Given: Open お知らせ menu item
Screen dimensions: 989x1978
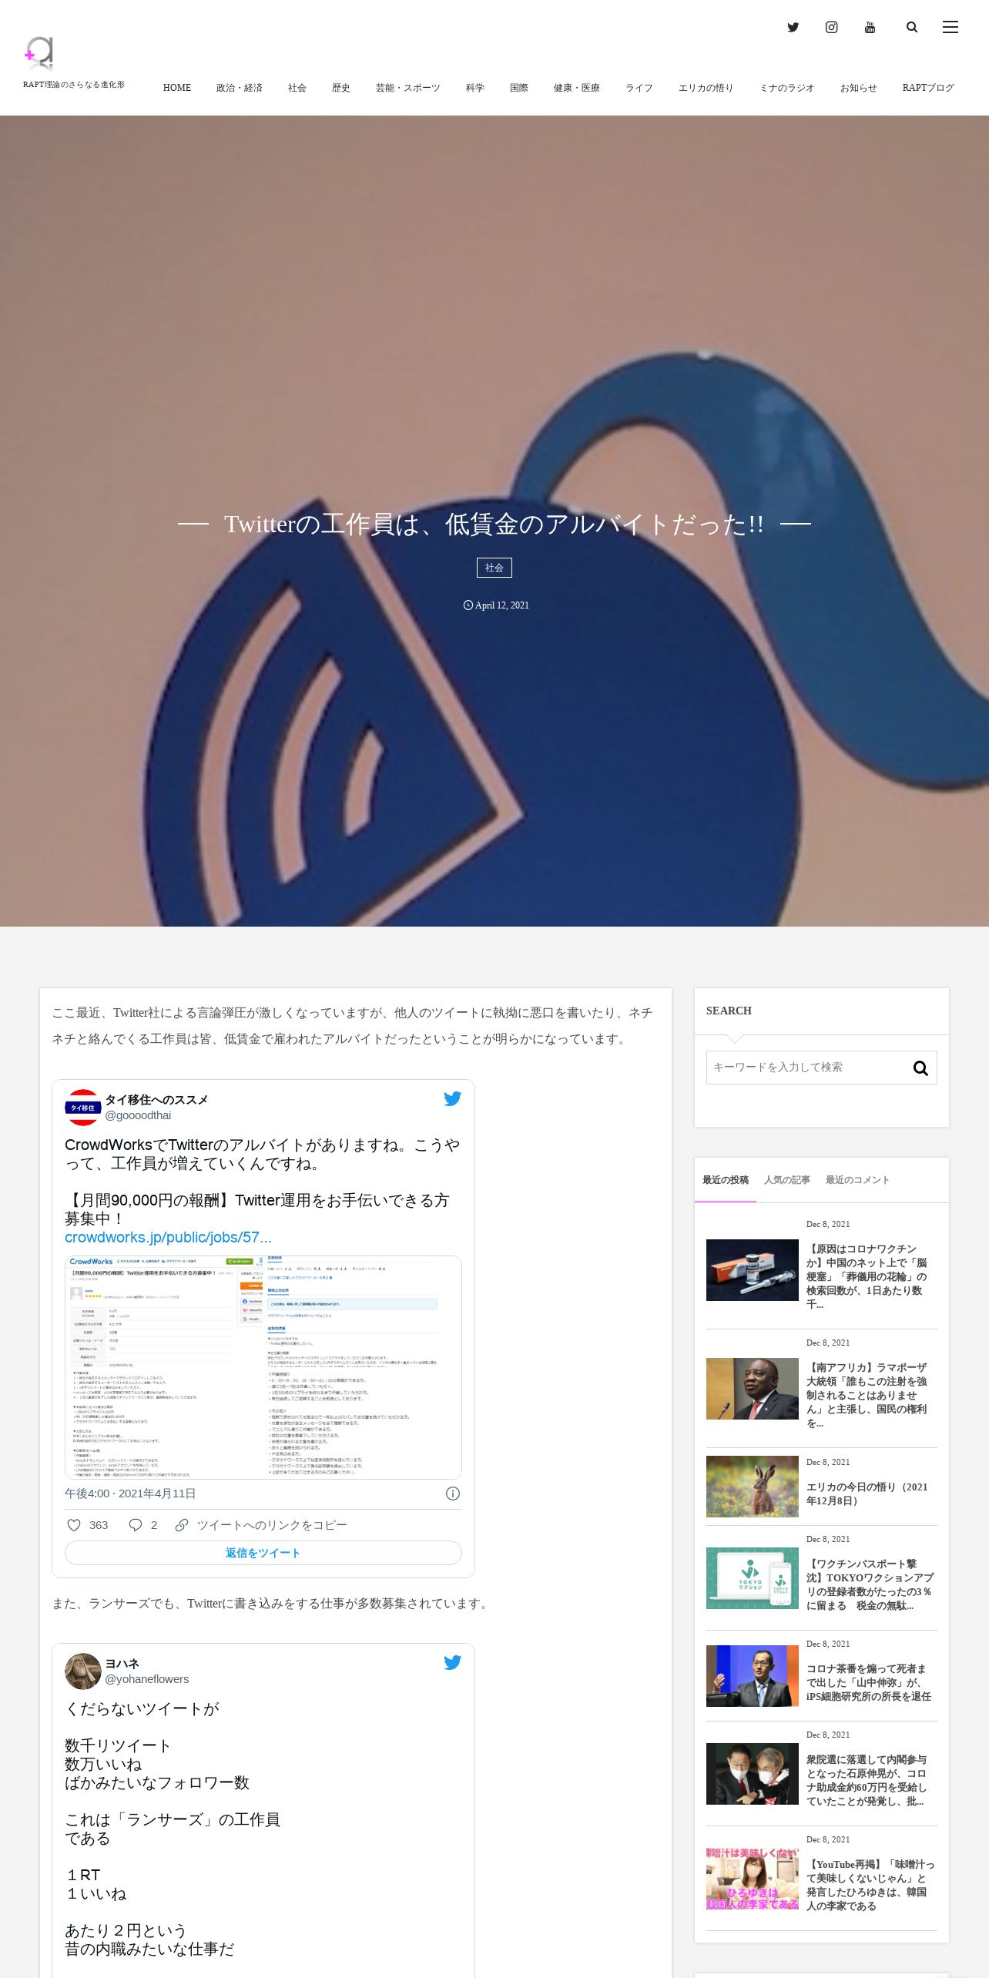Looking at the screenshot, I should pos(859,88).
